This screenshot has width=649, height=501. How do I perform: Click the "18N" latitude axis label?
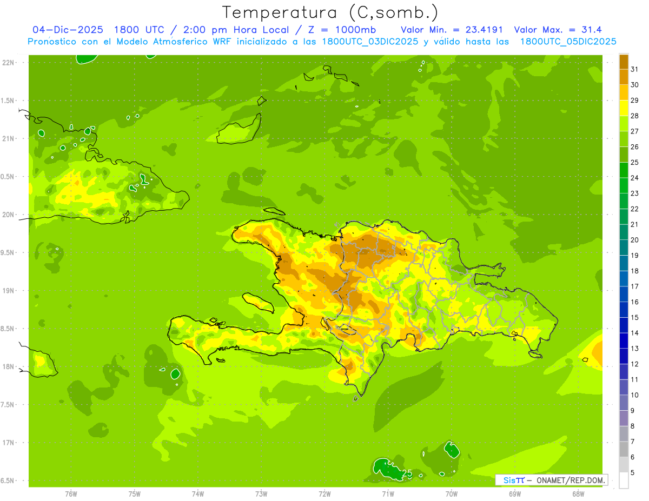[8, 366]
